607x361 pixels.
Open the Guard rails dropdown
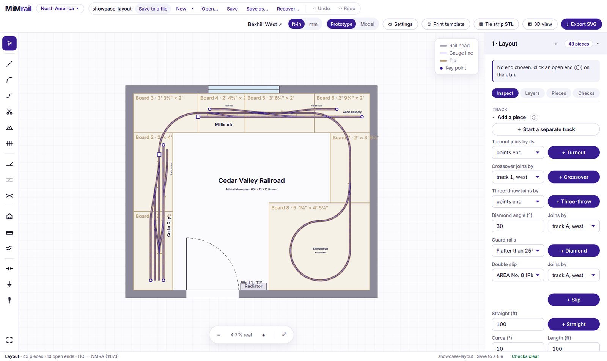(x=518, y=251)
